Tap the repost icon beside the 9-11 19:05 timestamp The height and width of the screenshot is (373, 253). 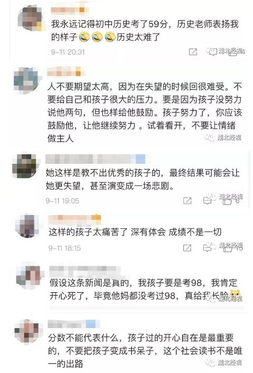click(x=188, y=201)
